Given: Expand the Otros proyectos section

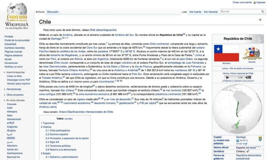Looking at the screenshot, I should point(5,95).
